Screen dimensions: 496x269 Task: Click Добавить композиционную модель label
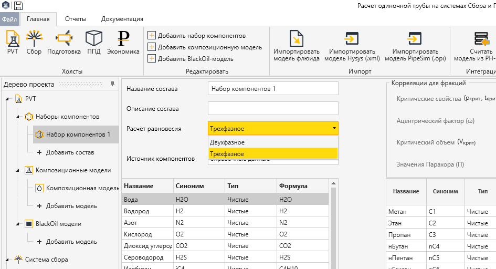[210, 47]
